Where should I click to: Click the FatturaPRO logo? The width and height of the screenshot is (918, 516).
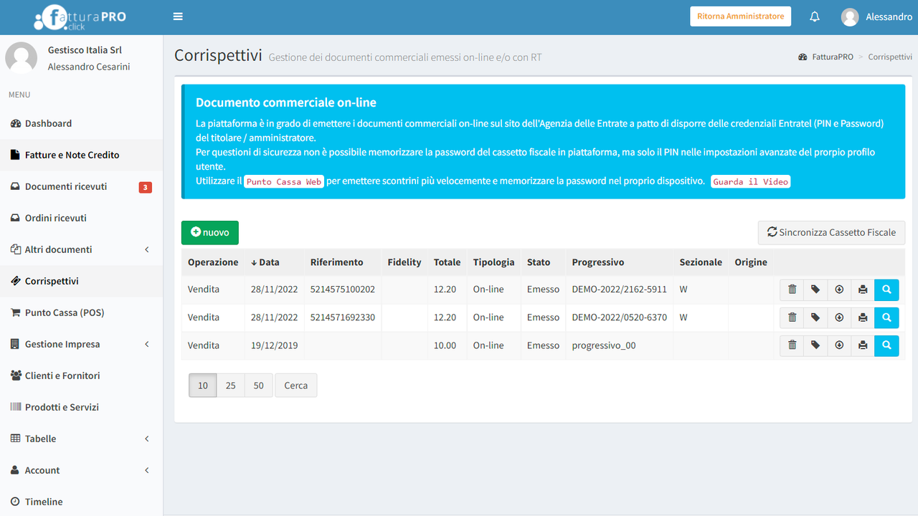point(80,17)
